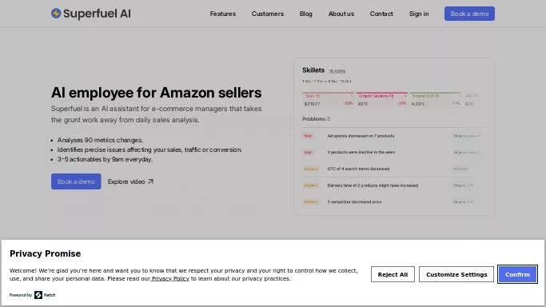
Task: Open the About us page
Action: [341, 14]
